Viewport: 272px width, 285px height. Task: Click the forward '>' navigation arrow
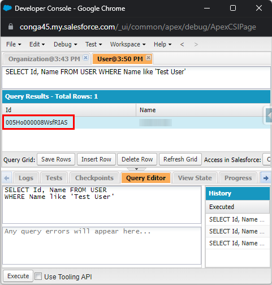pyautogui.click(x=196, y=44)
